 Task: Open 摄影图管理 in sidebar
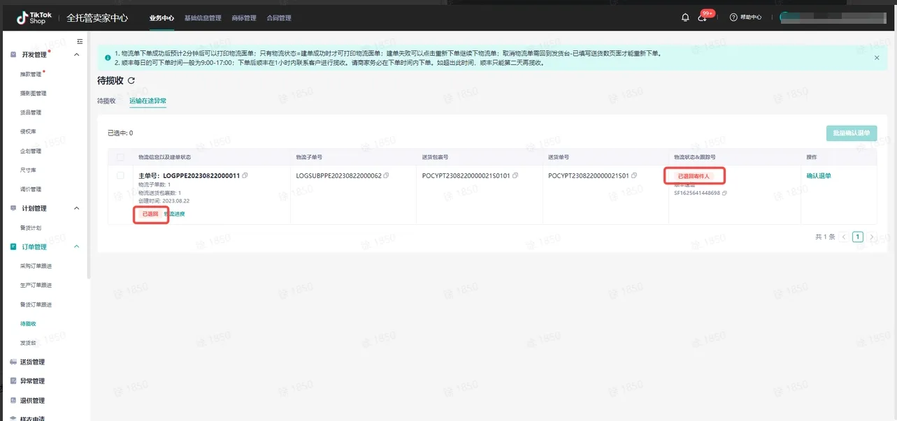34,93
